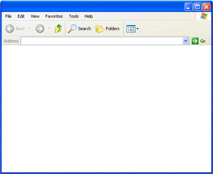
Task: Expand the Views dropdown arrow
Action: pyautogui.click(x=137, y=29)
